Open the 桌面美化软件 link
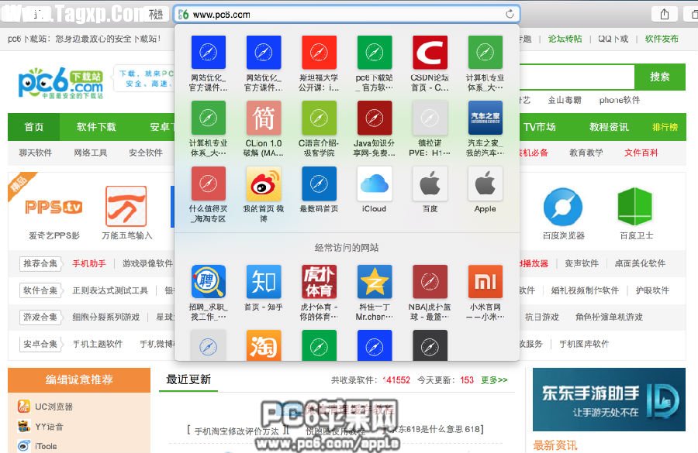Image resolution: width=698 pixels, height=453 pixels. (x=640, y=263)
